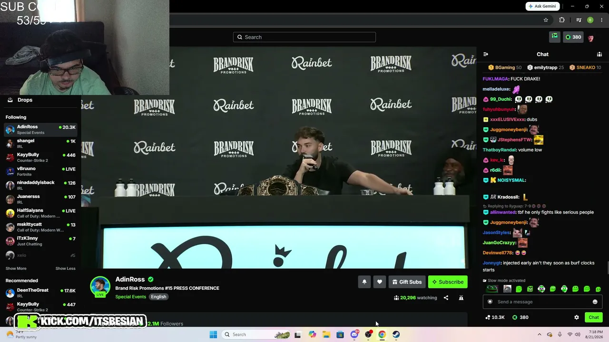Collapse the chat panel with the arrow icon
This screenshot has height=342, width=609.
pyautogui.click(x=485, y=54)
